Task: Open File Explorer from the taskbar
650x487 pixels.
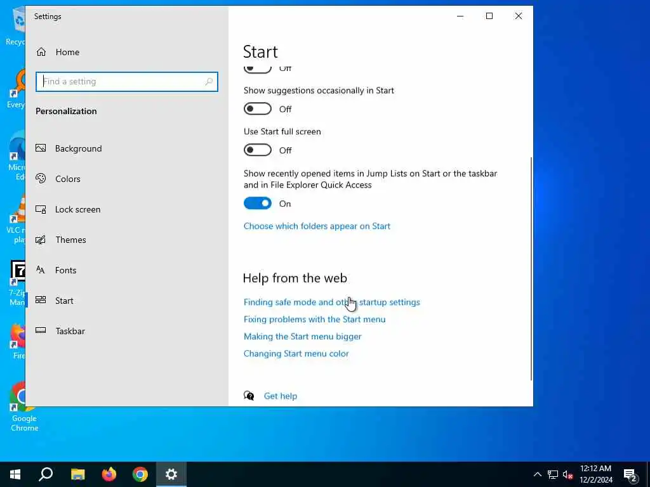Action: tap(77, 474)
